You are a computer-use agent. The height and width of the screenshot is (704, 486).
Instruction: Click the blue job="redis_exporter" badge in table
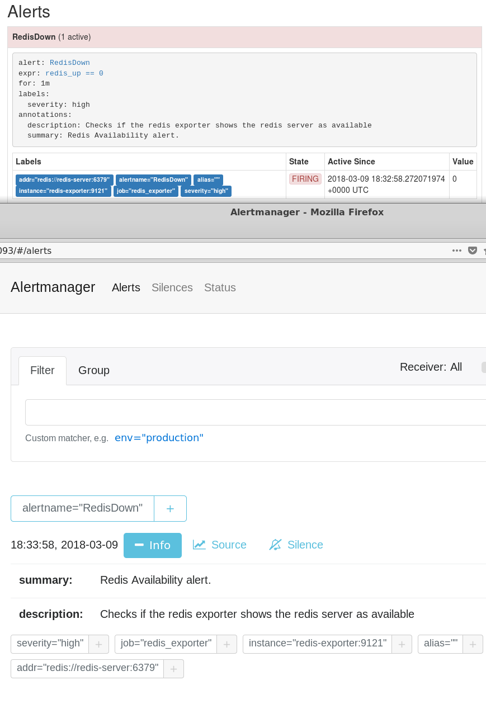(x=146, y=191)
